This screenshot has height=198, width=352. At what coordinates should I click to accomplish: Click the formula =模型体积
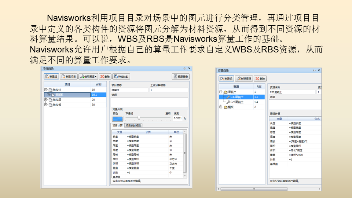tap(133, 164)
